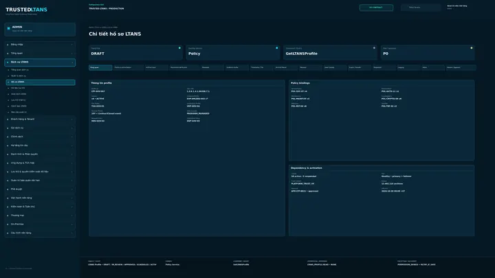The height and width of the screenshot is (278, 495).
Task: Expand Kiểm toán & Tuân thủ chevron
Action: (72, 207)
